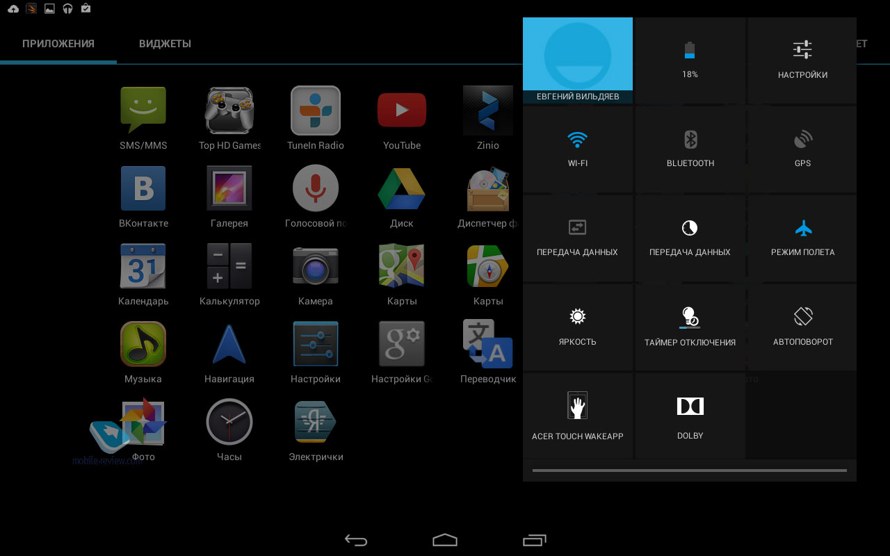Open Настройки from quick settings panel
890x556 pixels.
click(x=802, y=60)
